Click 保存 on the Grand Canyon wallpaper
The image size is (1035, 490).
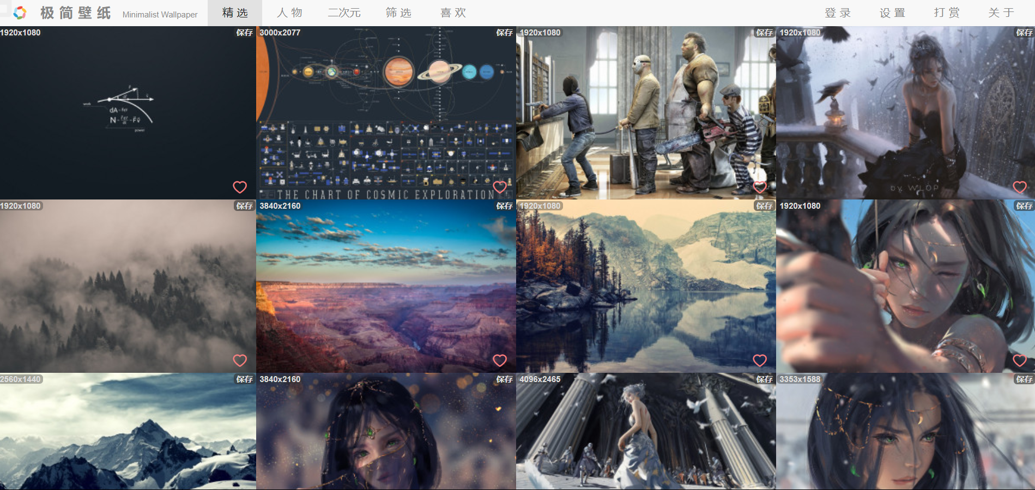click(x=505, y=206)
